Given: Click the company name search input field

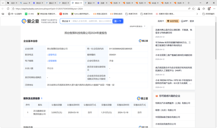Looking at the screenshot, I should pos(92,21).
